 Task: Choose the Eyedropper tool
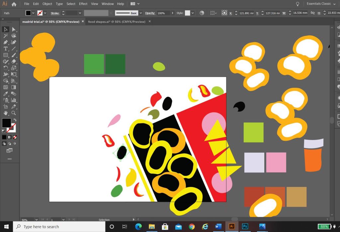(x=6, y=94)
